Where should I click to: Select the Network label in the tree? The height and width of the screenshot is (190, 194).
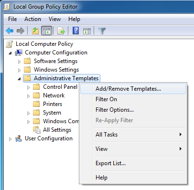pyautogui.click(x=54, y=95)
